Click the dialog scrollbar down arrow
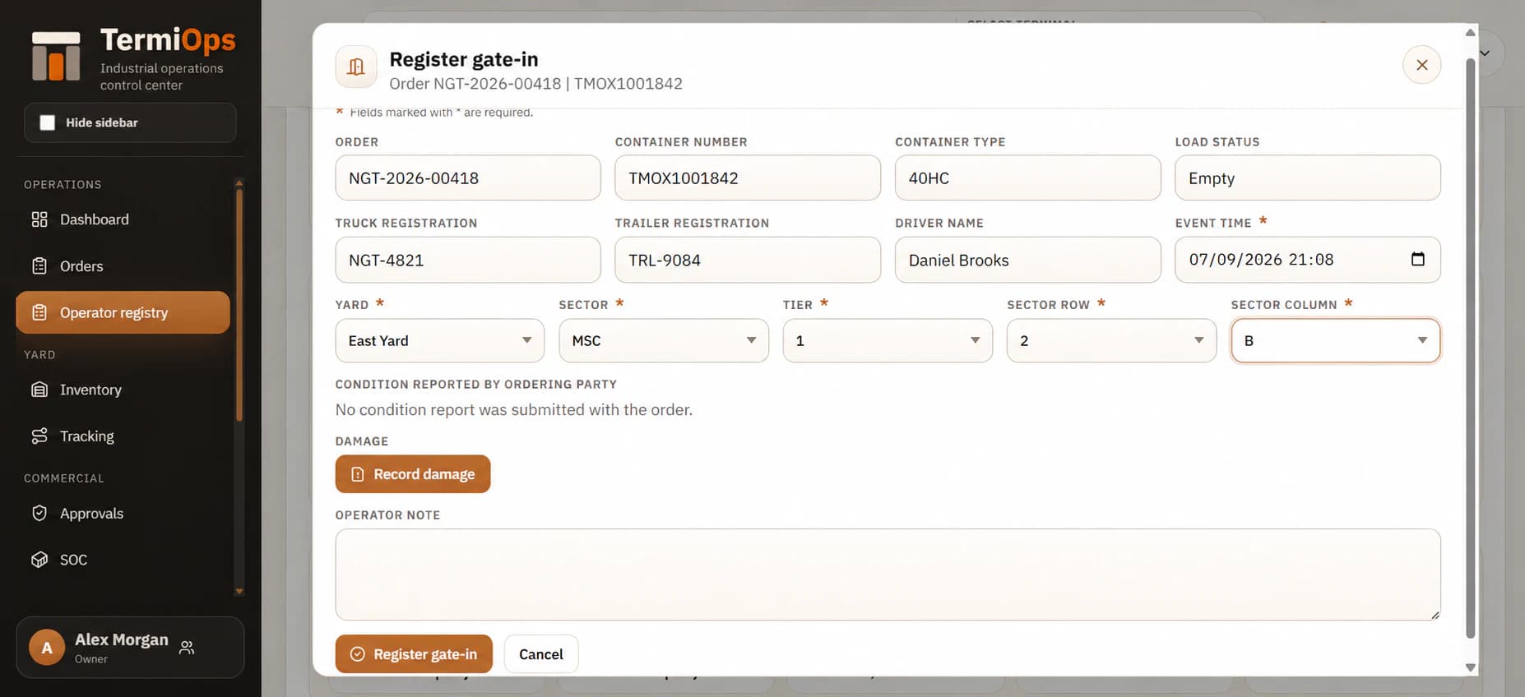The image size is (1525, 697). (x=1470, y=667)
